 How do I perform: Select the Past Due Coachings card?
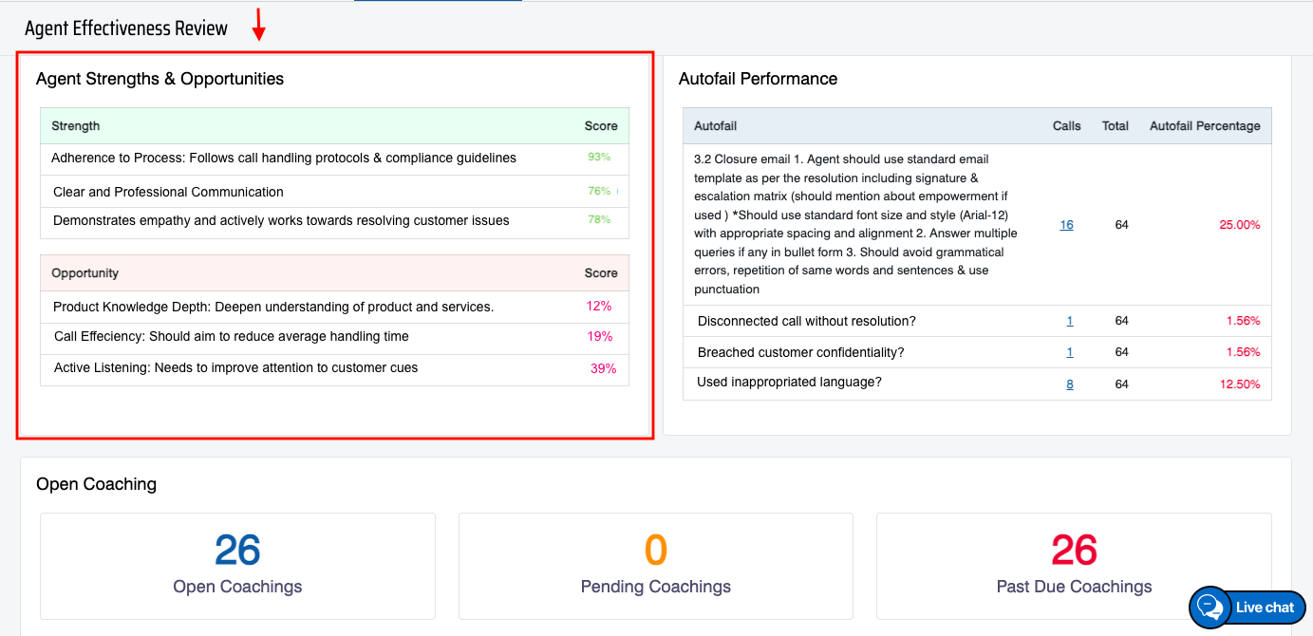[1074, 566]
